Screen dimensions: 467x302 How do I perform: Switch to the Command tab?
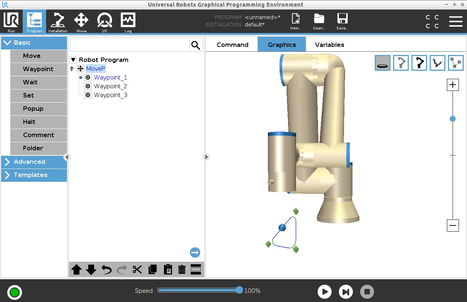(232, 45)
